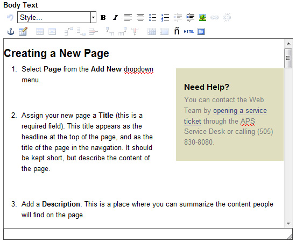The height and width of the screenshot is (242, 296).
Task: Open the HTML source editor
Action: (x=188, y=32)
